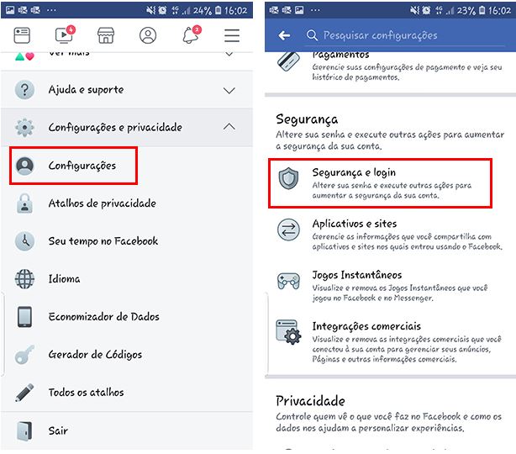
Task: Click the Integrações comerciais gear window icon
Action: pyautogui.click(x=288, y=332)
